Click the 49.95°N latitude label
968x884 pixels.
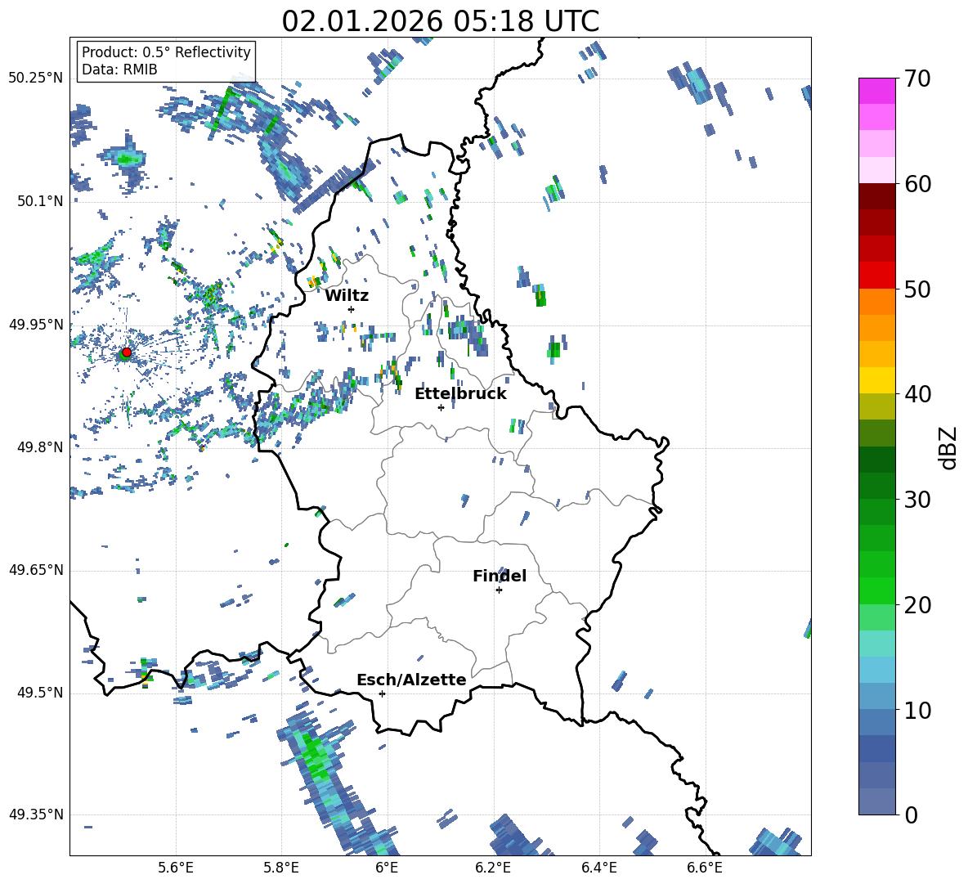point(36,324)
